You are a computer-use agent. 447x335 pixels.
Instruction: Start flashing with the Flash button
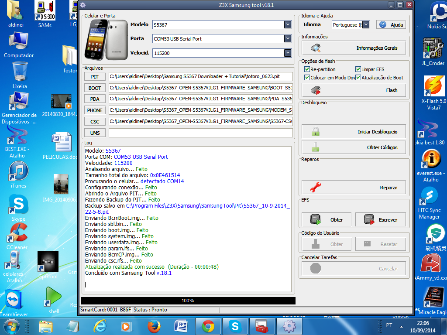(x=354, y=90)
